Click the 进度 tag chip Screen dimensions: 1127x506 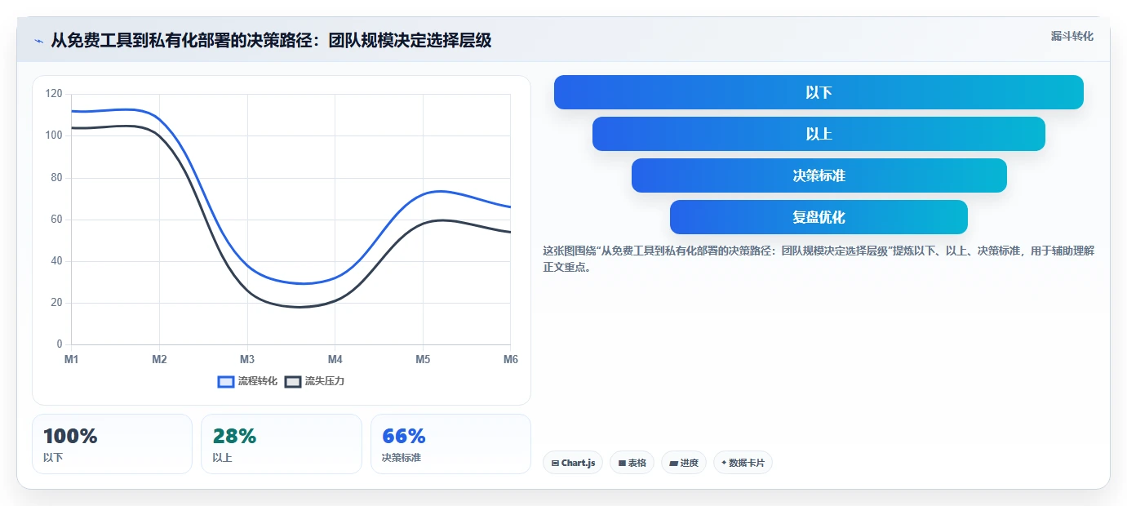(684, 463)
